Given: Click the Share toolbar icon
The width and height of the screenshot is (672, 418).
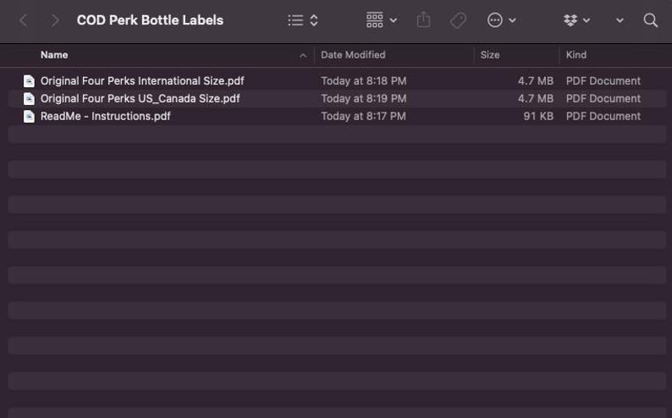Looking at the screenshot, I should click(x=423, y=19).
